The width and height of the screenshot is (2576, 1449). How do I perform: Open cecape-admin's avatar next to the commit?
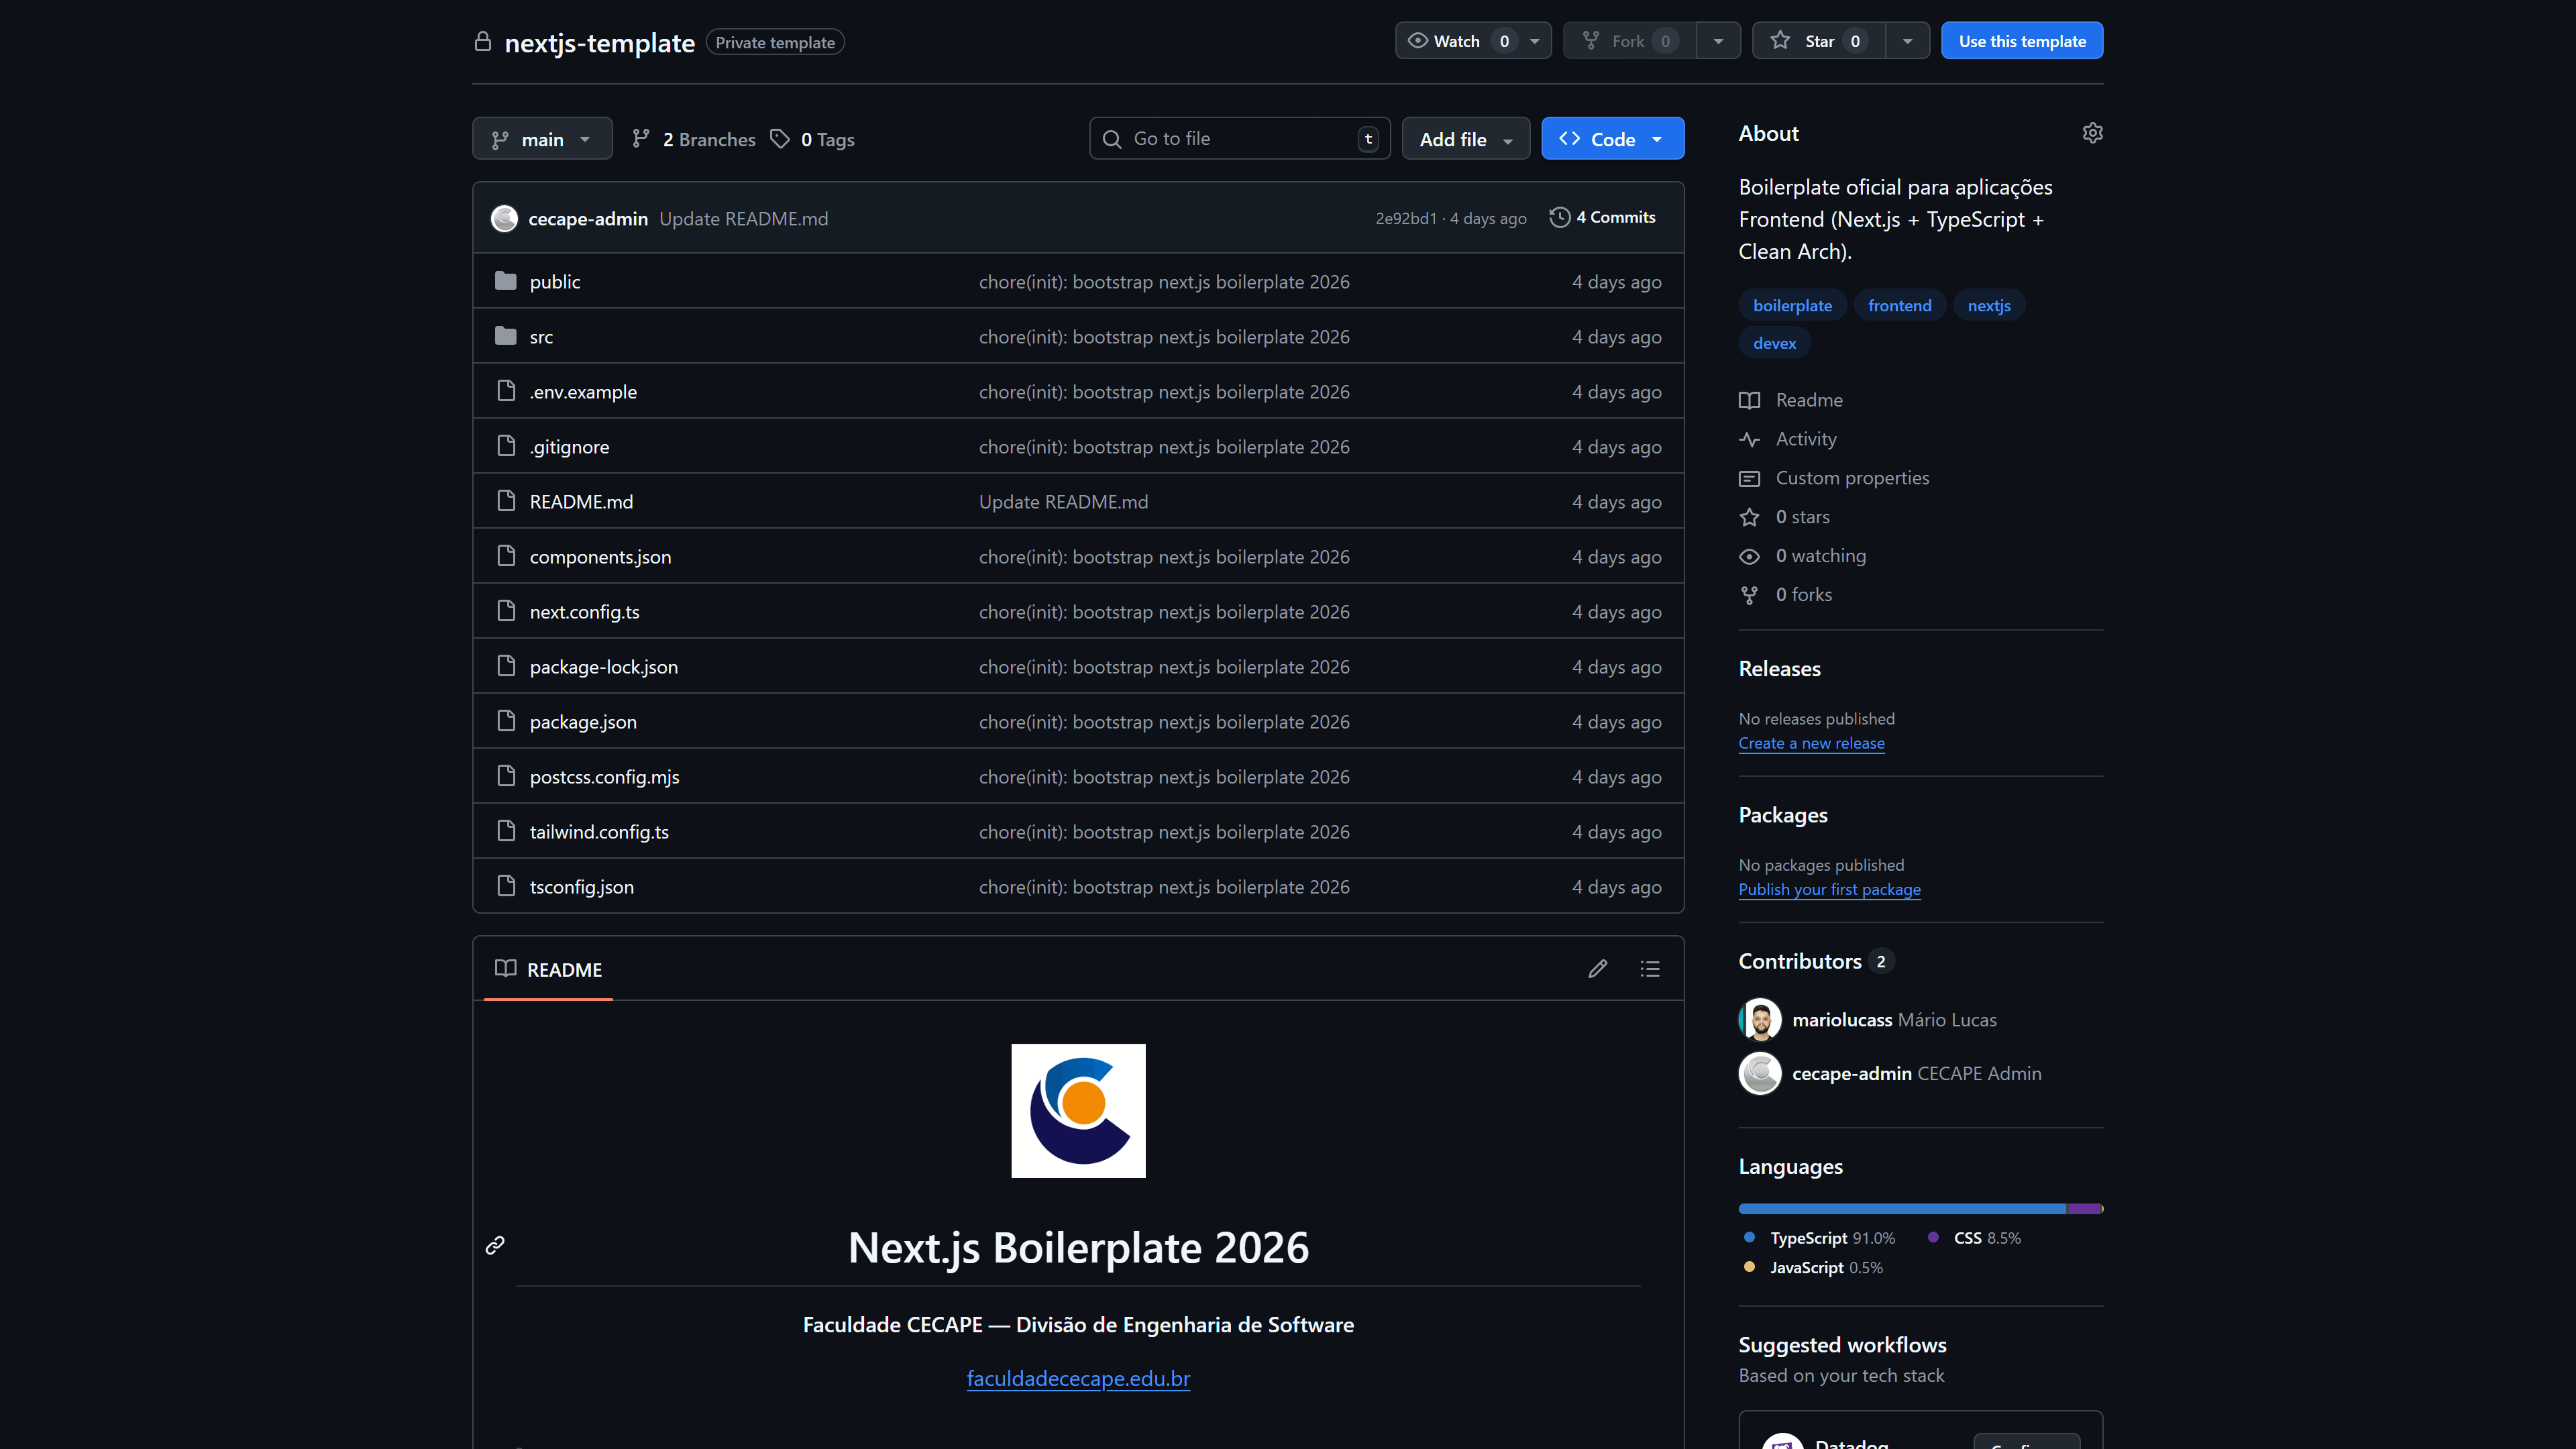[x=504, y=218]
